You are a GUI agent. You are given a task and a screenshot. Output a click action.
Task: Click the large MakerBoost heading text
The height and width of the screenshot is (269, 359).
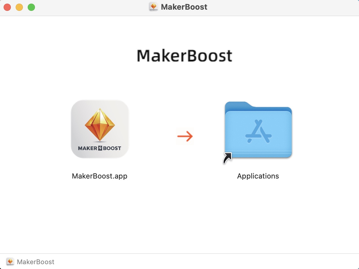pos(185,56)
